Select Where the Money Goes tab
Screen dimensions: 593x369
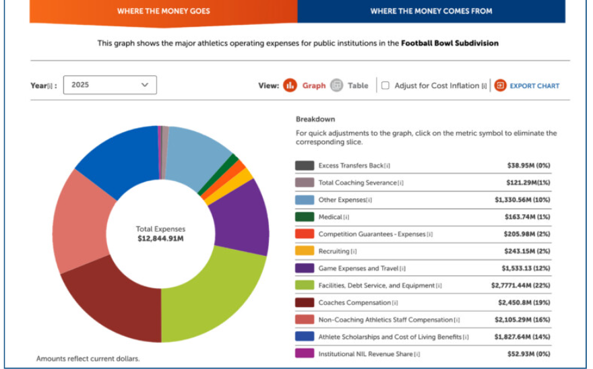click(x=163, y=11)
